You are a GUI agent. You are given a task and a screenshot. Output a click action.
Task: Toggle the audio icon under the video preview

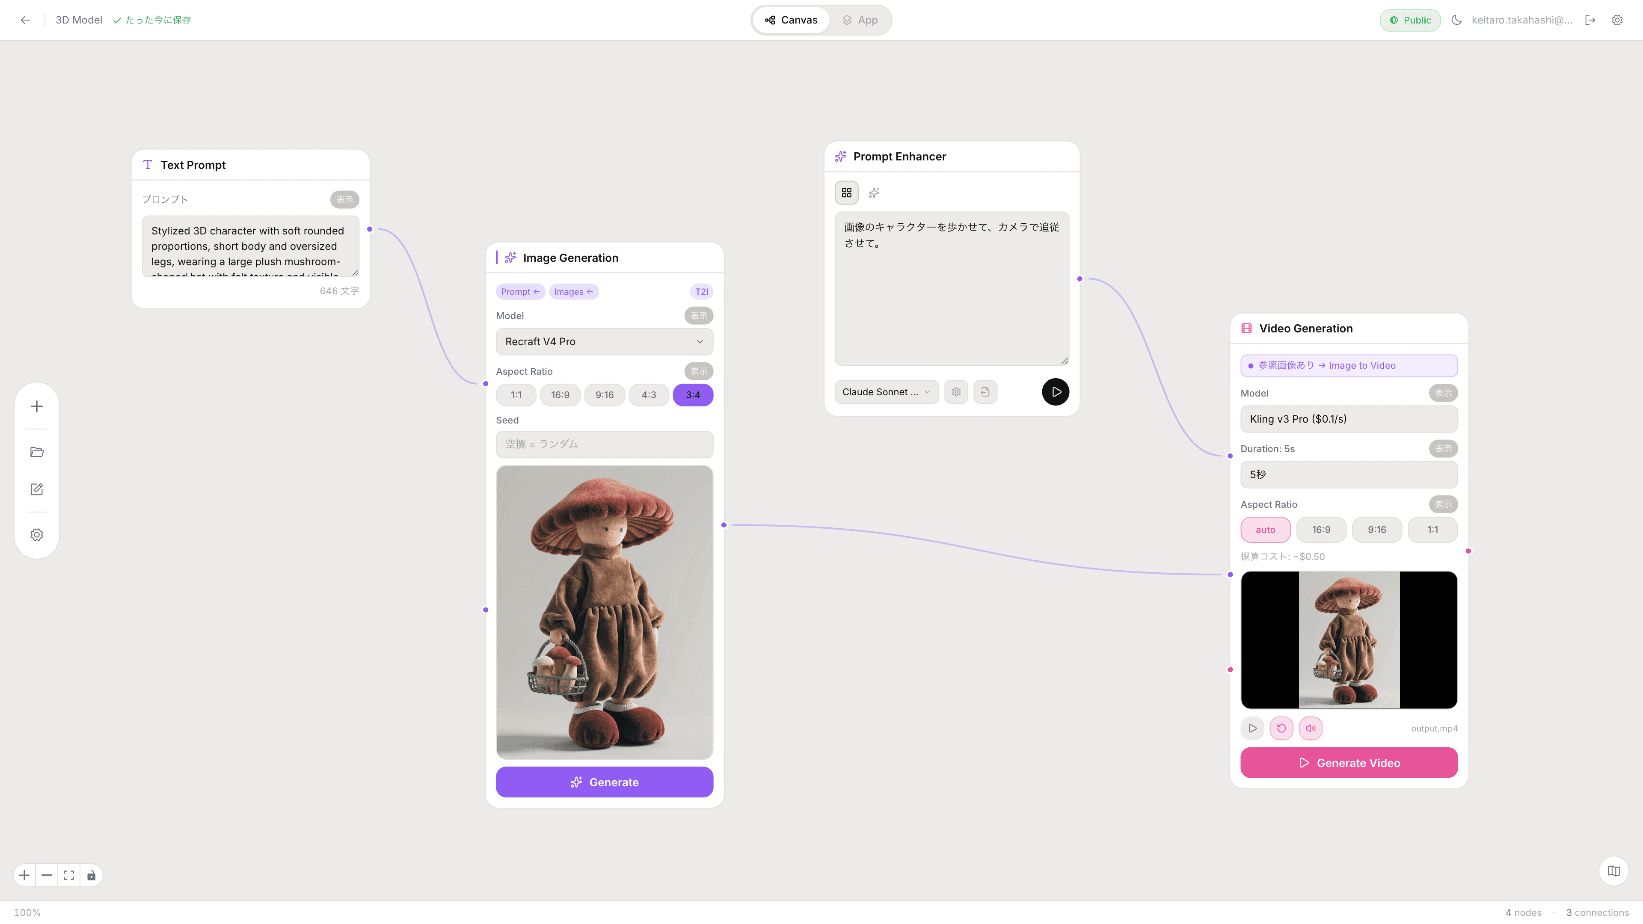tap(1311, 728)
